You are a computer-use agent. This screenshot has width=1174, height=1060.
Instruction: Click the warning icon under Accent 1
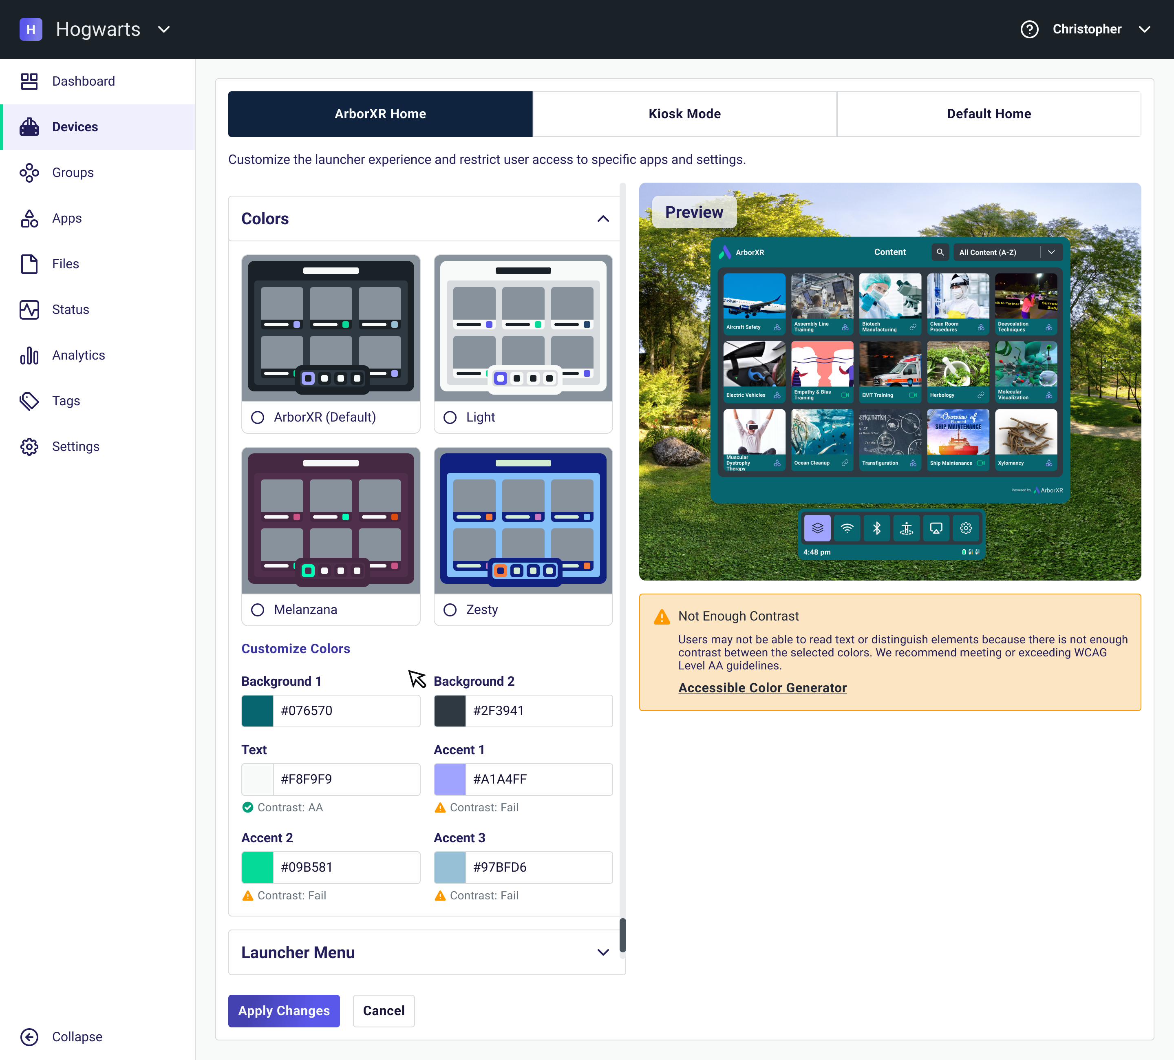click(440, 807)
